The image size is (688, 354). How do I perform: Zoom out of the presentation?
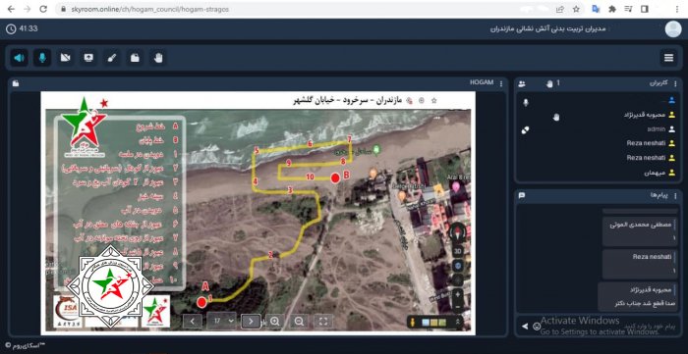tap(299, 322)
